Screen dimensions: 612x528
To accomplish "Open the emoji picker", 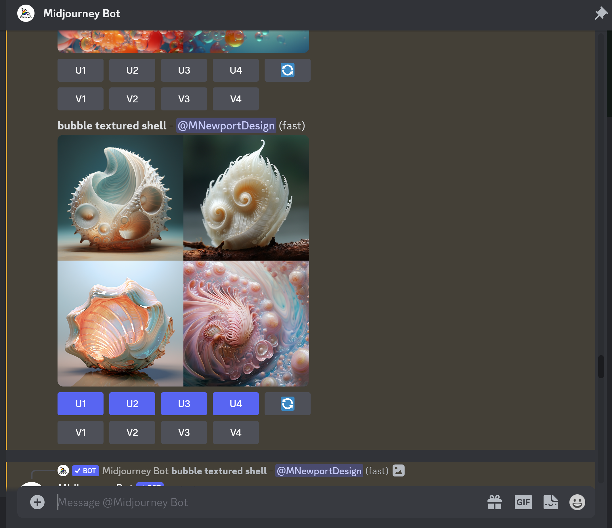I will [577, 502].
